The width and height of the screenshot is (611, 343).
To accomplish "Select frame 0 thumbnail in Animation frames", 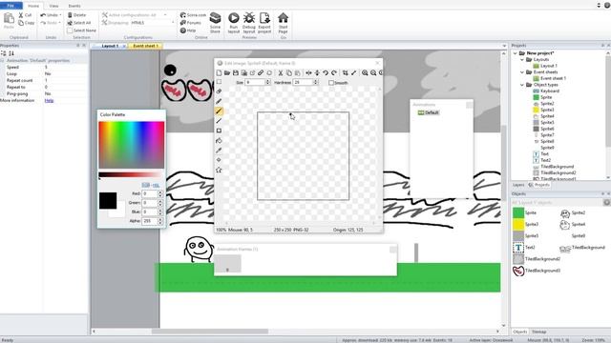I will 227,264.
